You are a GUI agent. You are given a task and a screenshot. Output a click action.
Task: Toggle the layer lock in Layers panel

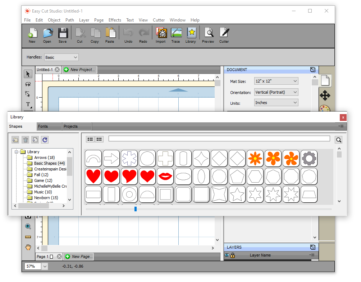(x=232, y=255)
